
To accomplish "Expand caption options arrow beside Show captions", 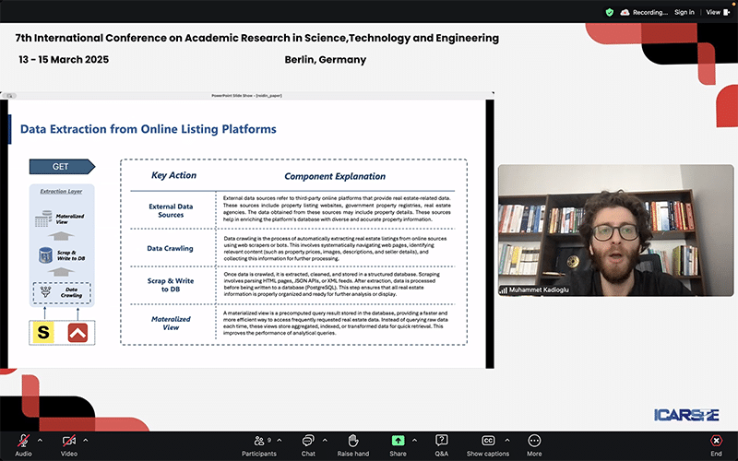I will coord(506,441).
